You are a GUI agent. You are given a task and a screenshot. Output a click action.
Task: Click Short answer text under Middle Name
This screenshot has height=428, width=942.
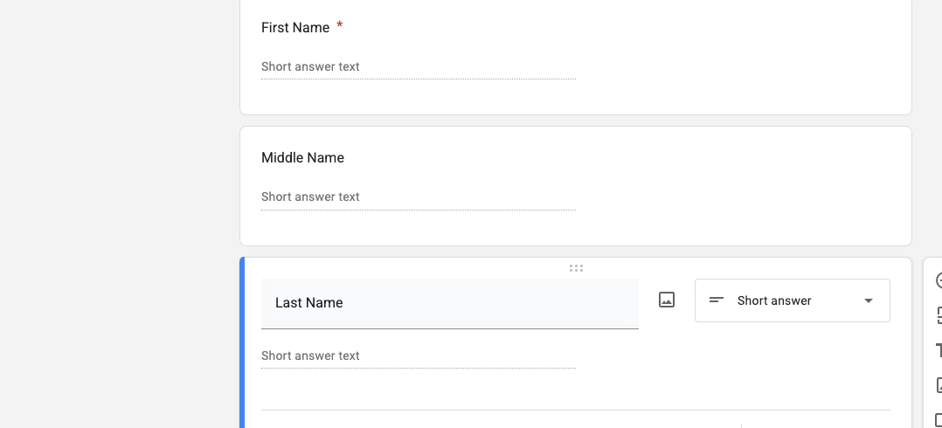(310, 197)
